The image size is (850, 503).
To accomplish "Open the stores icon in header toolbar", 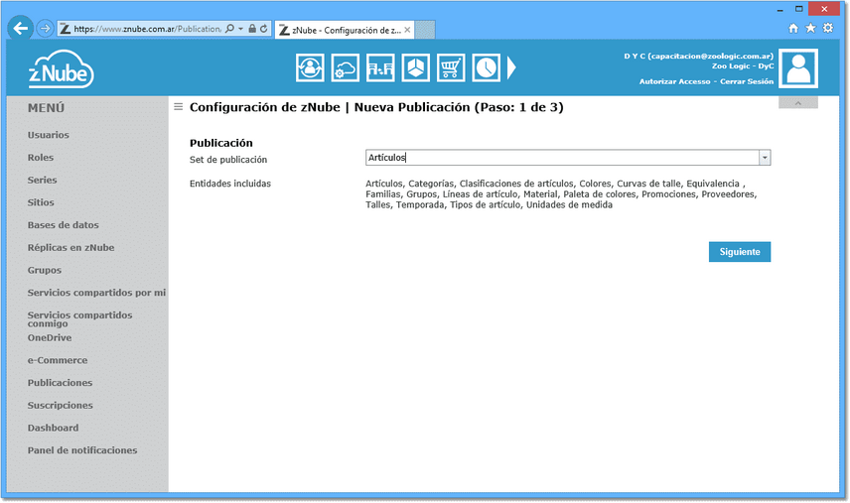I will click(x=380, y=68).
